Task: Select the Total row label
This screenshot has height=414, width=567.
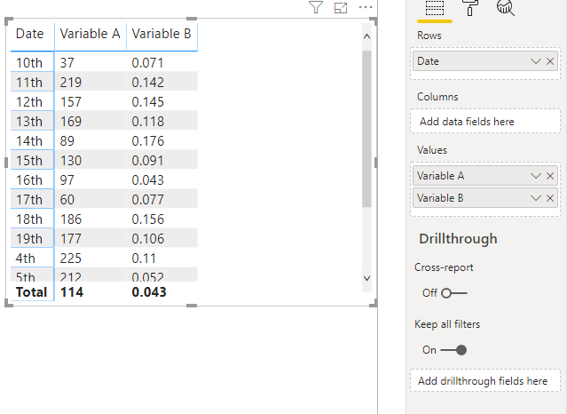Action: pyautogui.click(x=31, y=292)
